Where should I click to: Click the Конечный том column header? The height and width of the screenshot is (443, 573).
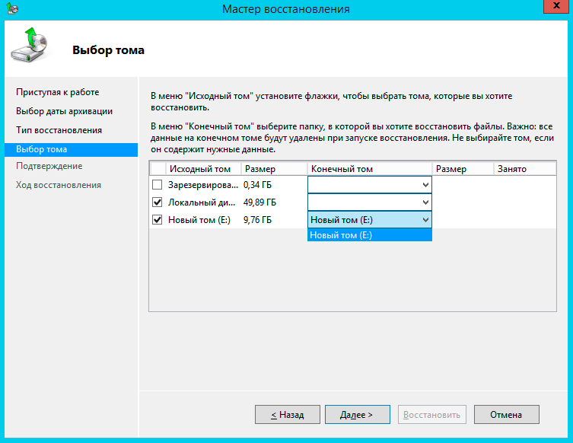pyautogui.click(x=370, y=169)
